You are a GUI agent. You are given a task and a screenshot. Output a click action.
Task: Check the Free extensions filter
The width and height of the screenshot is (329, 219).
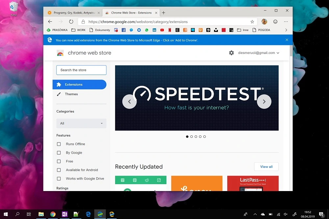[x=59, y=161]
